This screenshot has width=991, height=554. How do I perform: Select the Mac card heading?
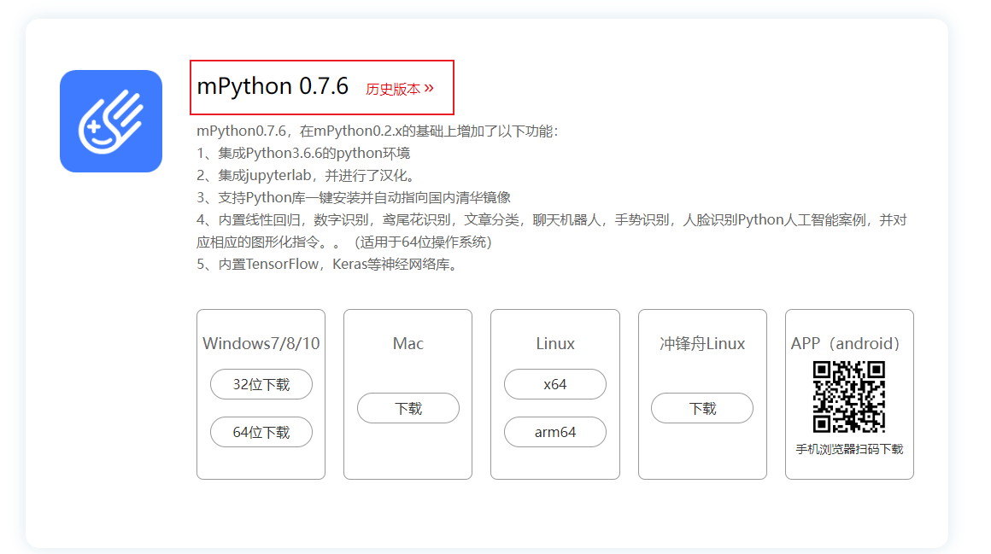click(x=408, y=343)
